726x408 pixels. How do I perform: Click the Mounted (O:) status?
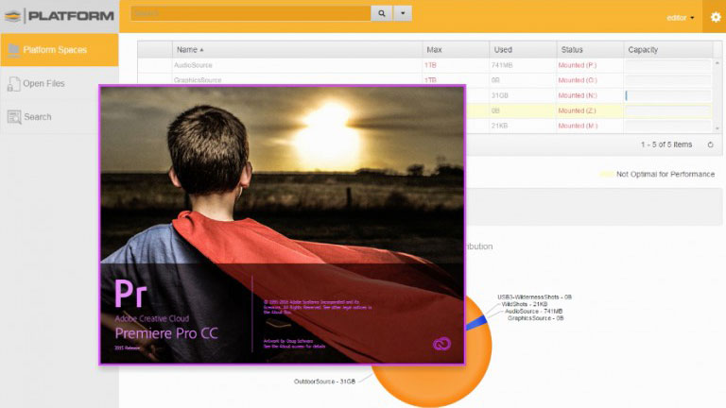578,80
